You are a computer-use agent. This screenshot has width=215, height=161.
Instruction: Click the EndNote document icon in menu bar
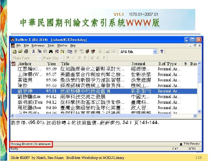(13, 45)
